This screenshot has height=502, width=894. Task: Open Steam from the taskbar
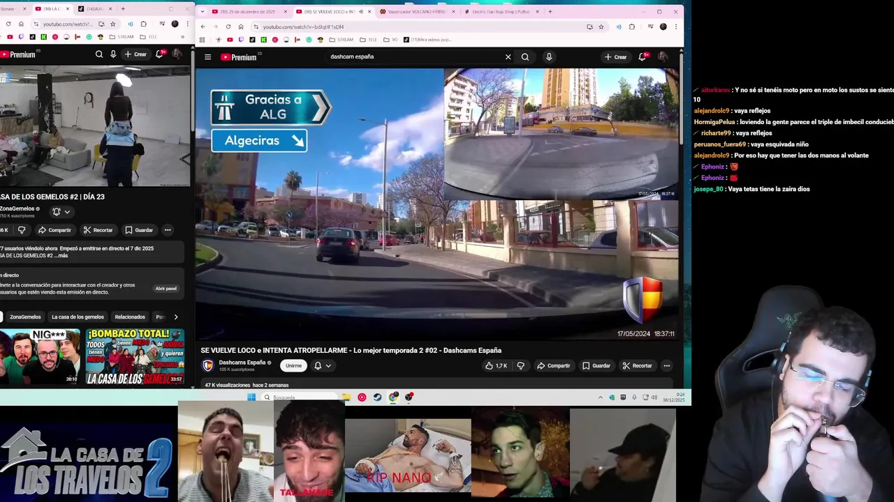(377, 397)
